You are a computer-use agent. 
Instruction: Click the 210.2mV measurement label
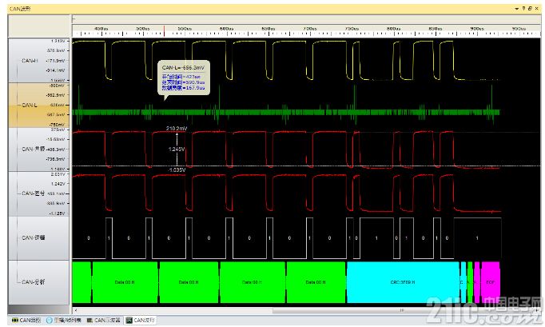(177, 129)
